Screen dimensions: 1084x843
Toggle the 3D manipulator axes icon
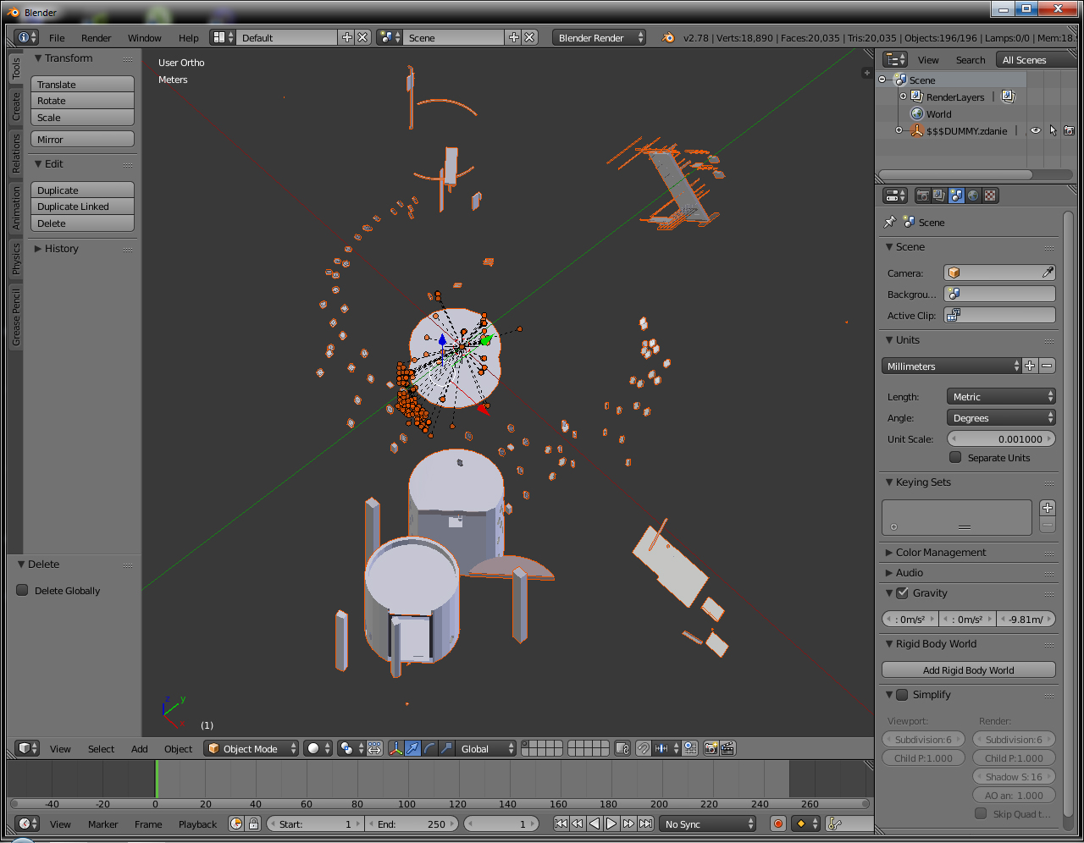pyautogui.click(x=395, y=748)
